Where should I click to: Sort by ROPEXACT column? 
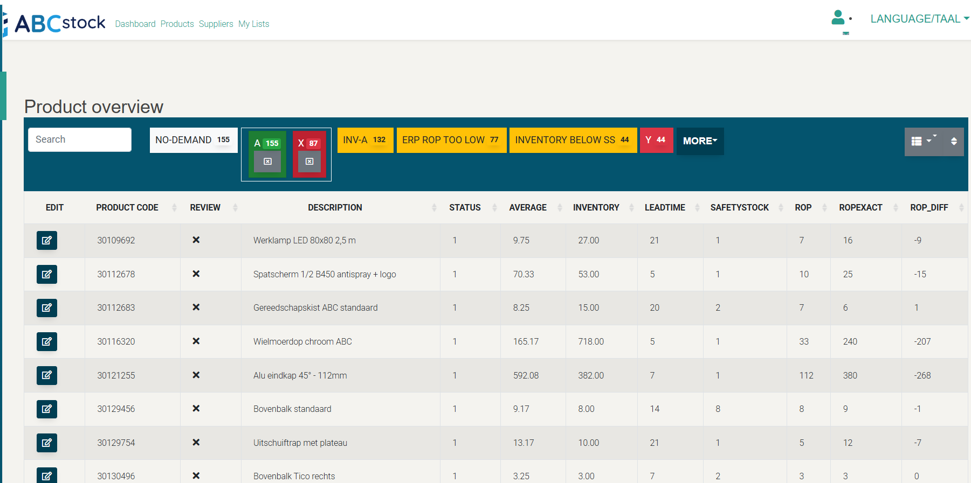point(866,207)
